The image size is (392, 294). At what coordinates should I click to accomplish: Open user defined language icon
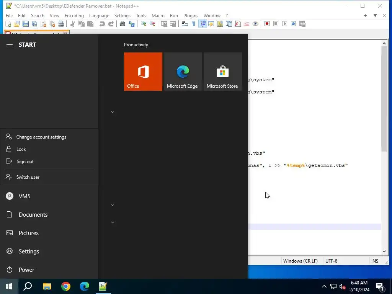211,24
